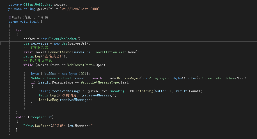Click the Unity icon in the CodeLens line

coord(10,17)
